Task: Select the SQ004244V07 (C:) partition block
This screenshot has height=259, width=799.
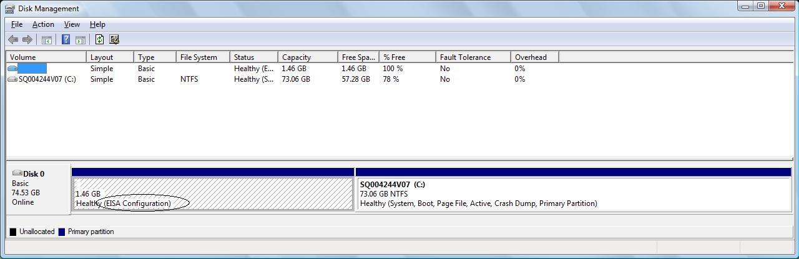Action: (x=573, y=194)
